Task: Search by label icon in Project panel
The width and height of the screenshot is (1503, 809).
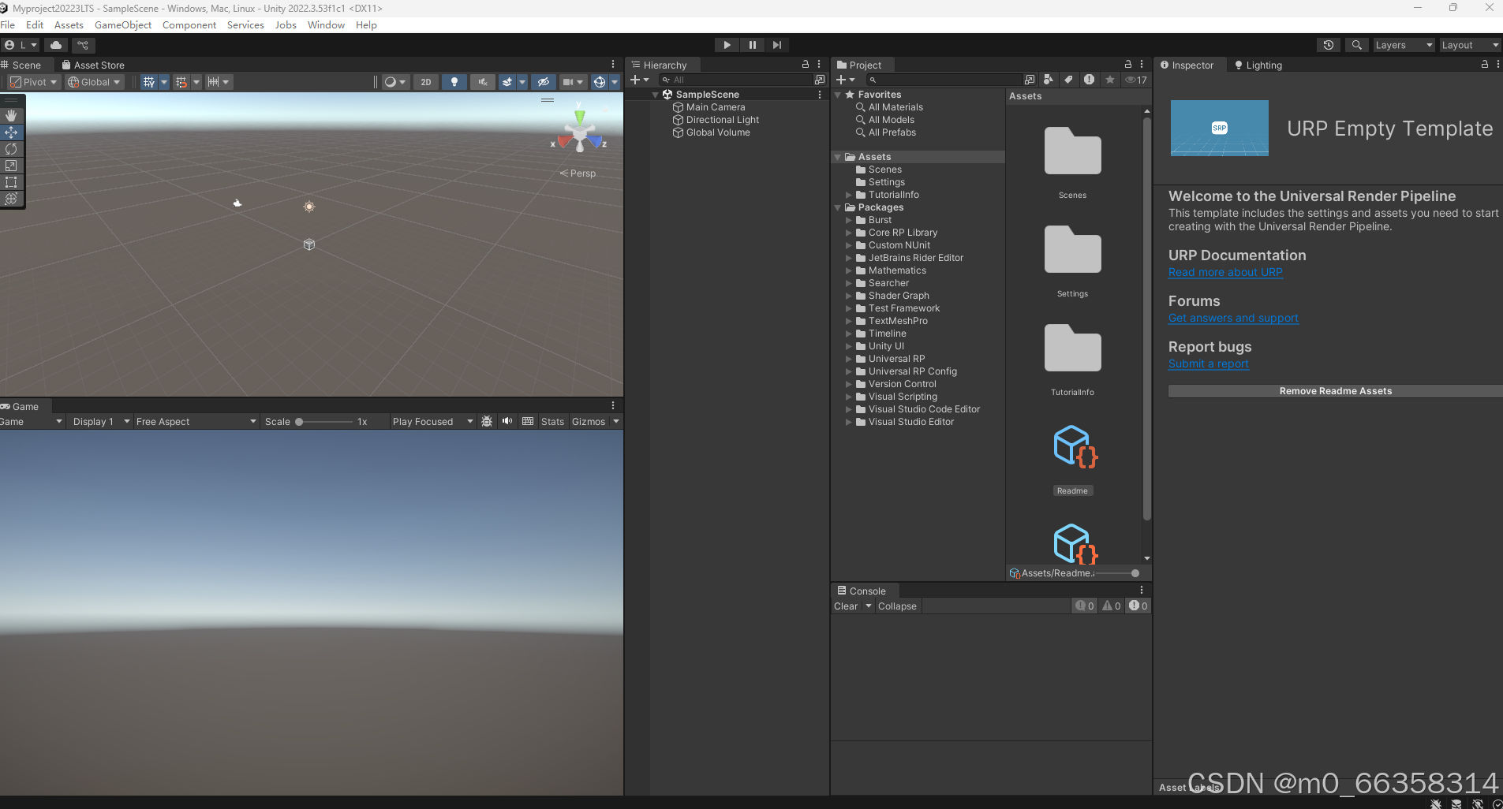Action: 1068,80
